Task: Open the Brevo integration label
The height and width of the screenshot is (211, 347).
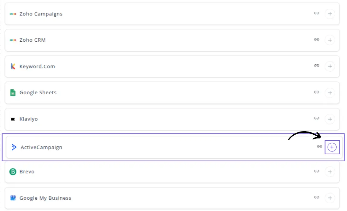Action: pos(27,172)
